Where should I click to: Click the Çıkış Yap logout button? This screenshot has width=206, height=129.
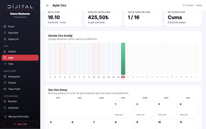pyautogui.click(x=20, y=124)
